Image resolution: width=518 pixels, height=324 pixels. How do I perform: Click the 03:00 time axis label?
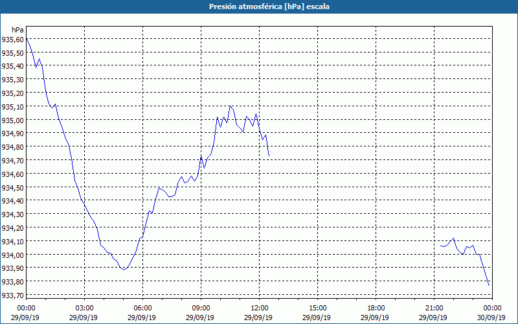pos(85,308)
